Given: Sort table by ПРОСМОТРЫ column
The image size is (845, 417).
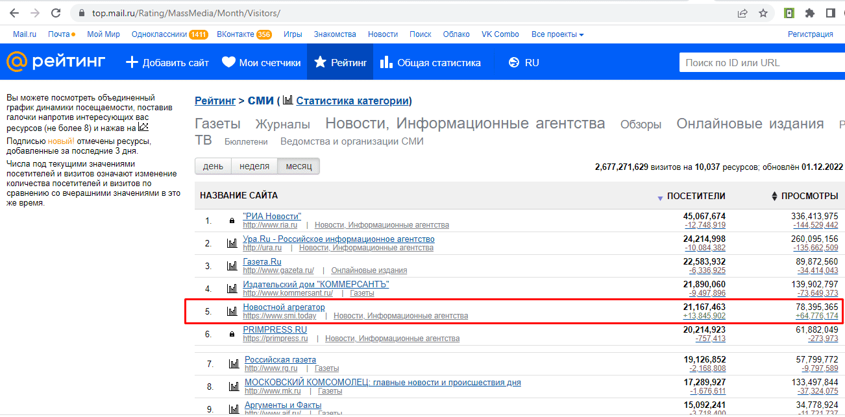Looking at the screenshot, I should point(808,196).
